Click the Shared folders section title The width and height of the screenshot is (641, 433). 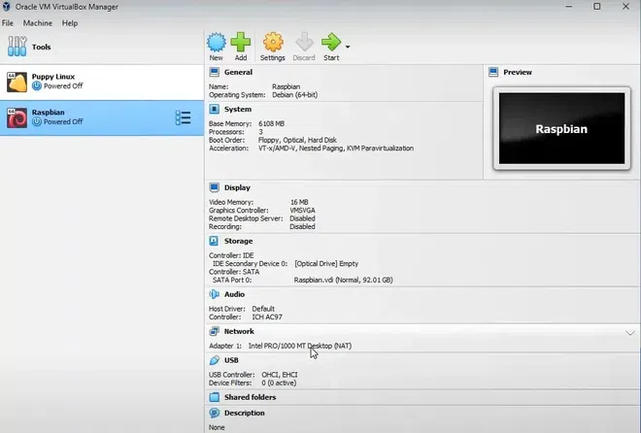click(x=250, y=397)
